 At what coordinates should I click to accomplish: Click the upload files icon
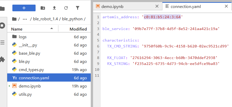[54, 8]
